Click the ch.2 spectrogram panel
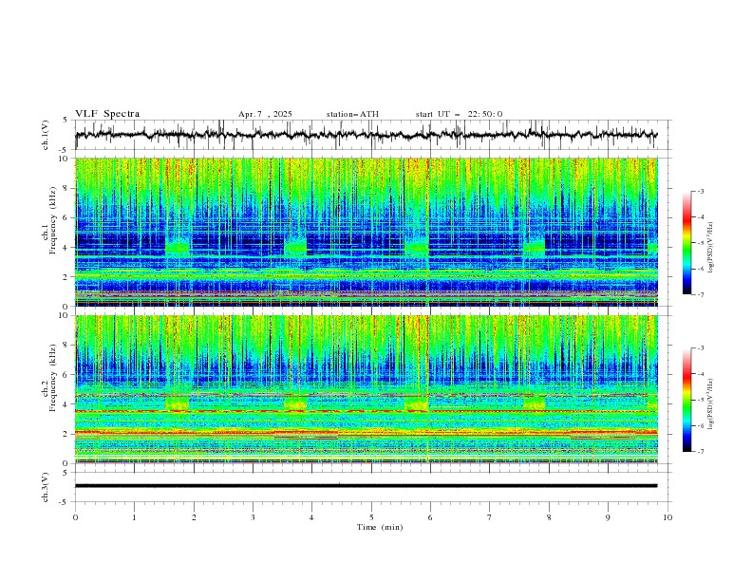 (367, 389)
